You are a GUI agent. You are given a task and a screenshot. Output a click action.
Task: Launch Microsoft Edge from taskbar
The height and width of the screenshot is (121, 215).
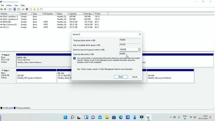pos(121,117)
